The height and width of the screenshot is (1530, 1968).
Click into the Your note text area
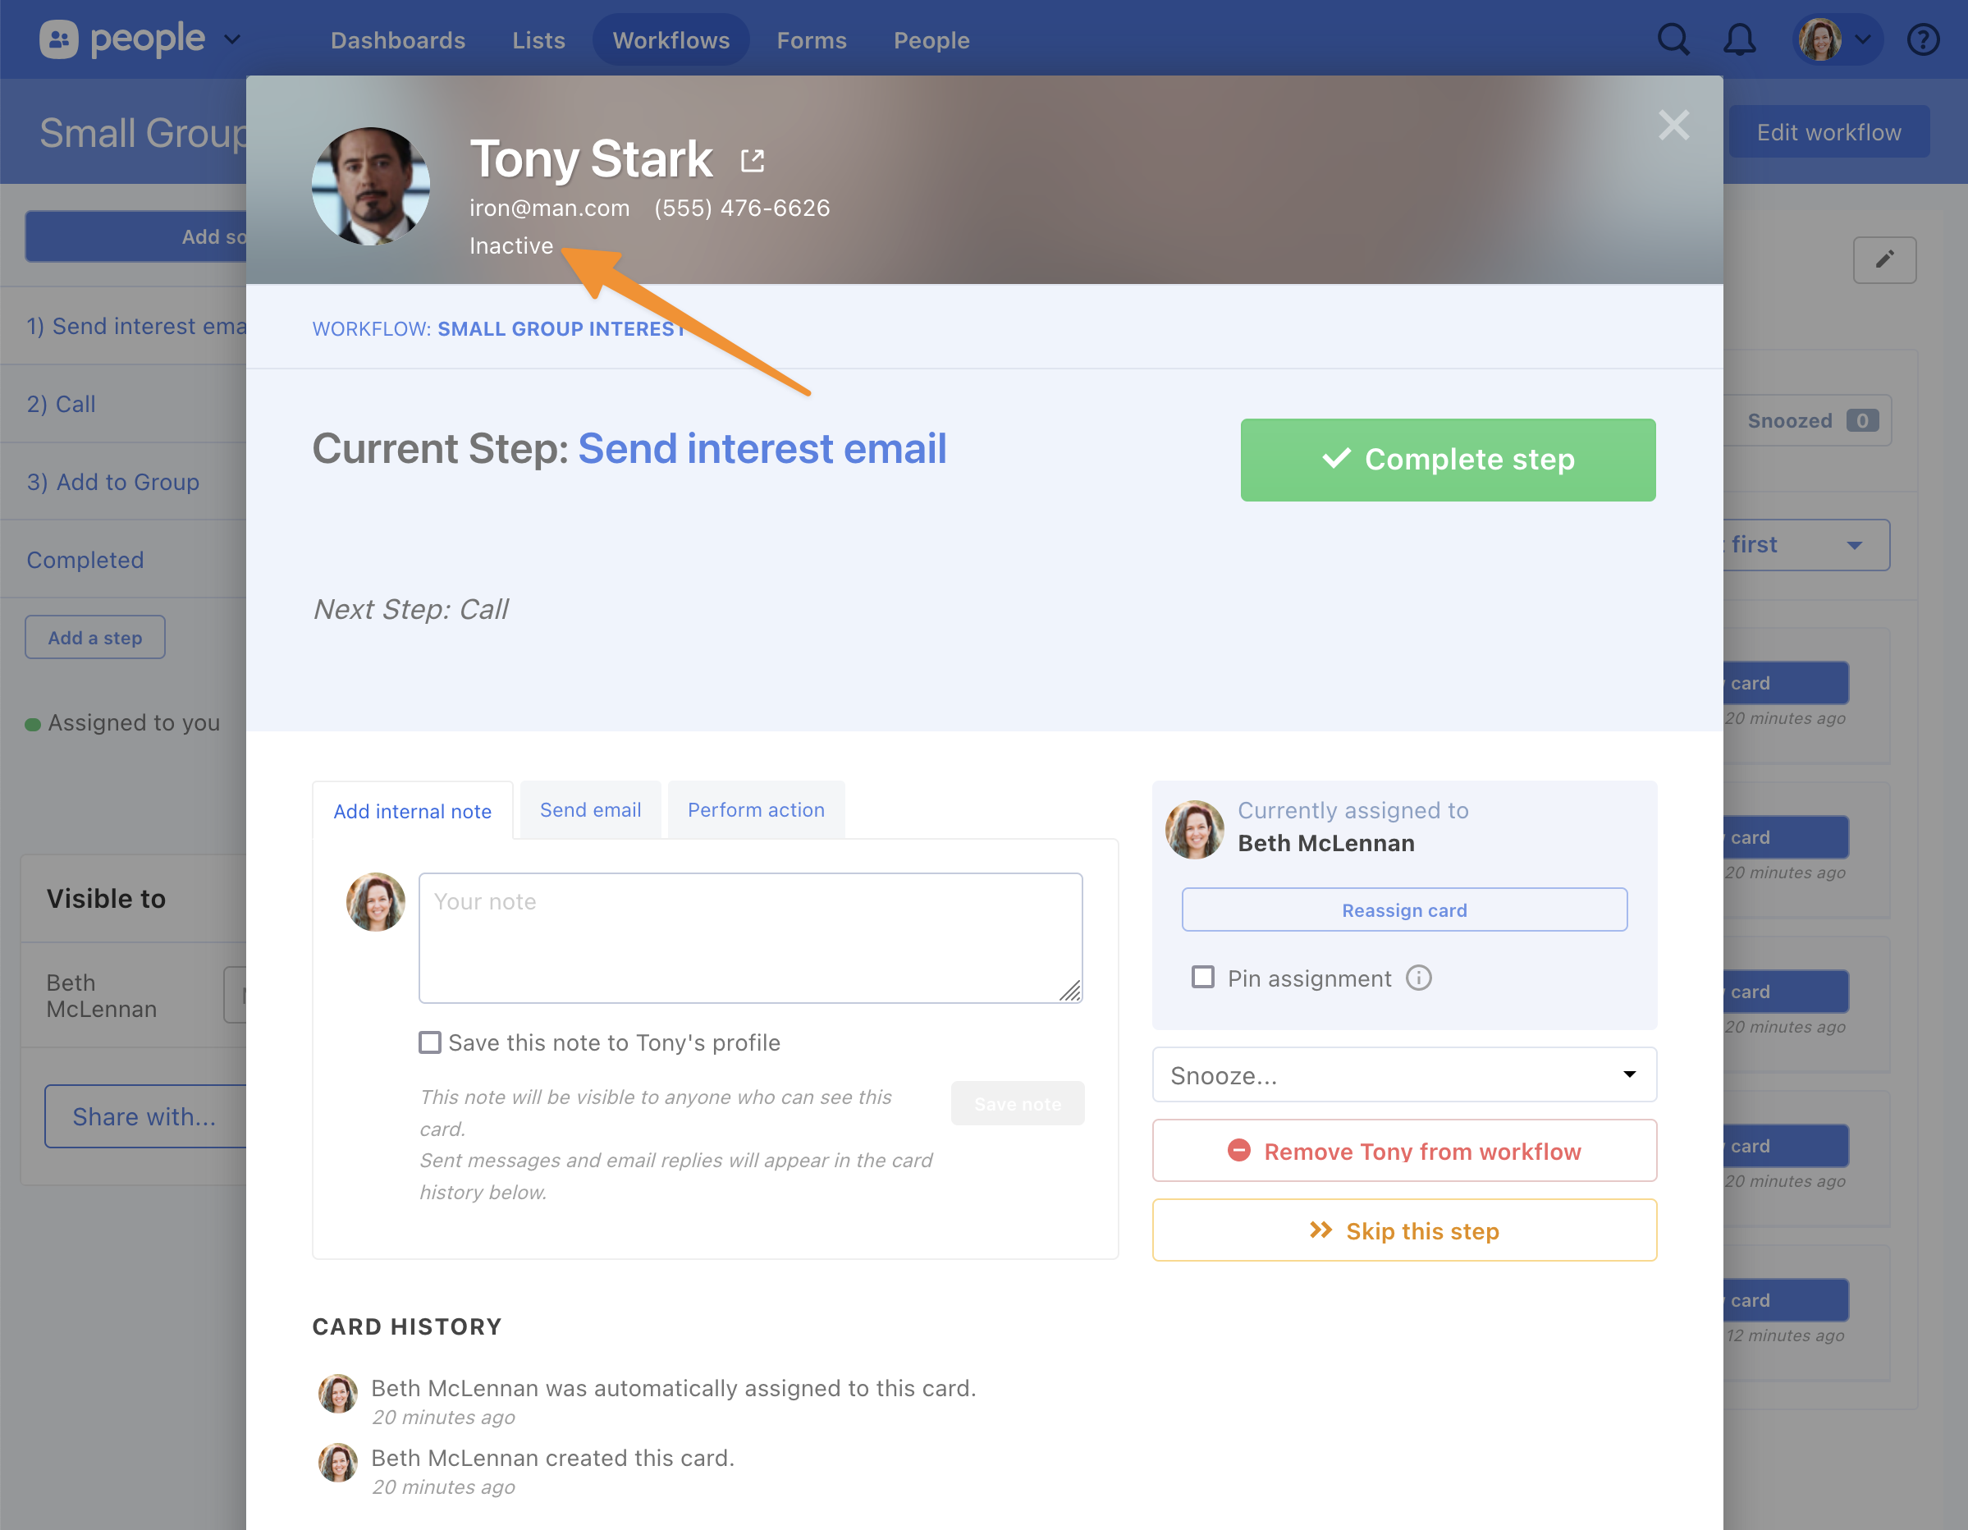click(x=750, y=937)
